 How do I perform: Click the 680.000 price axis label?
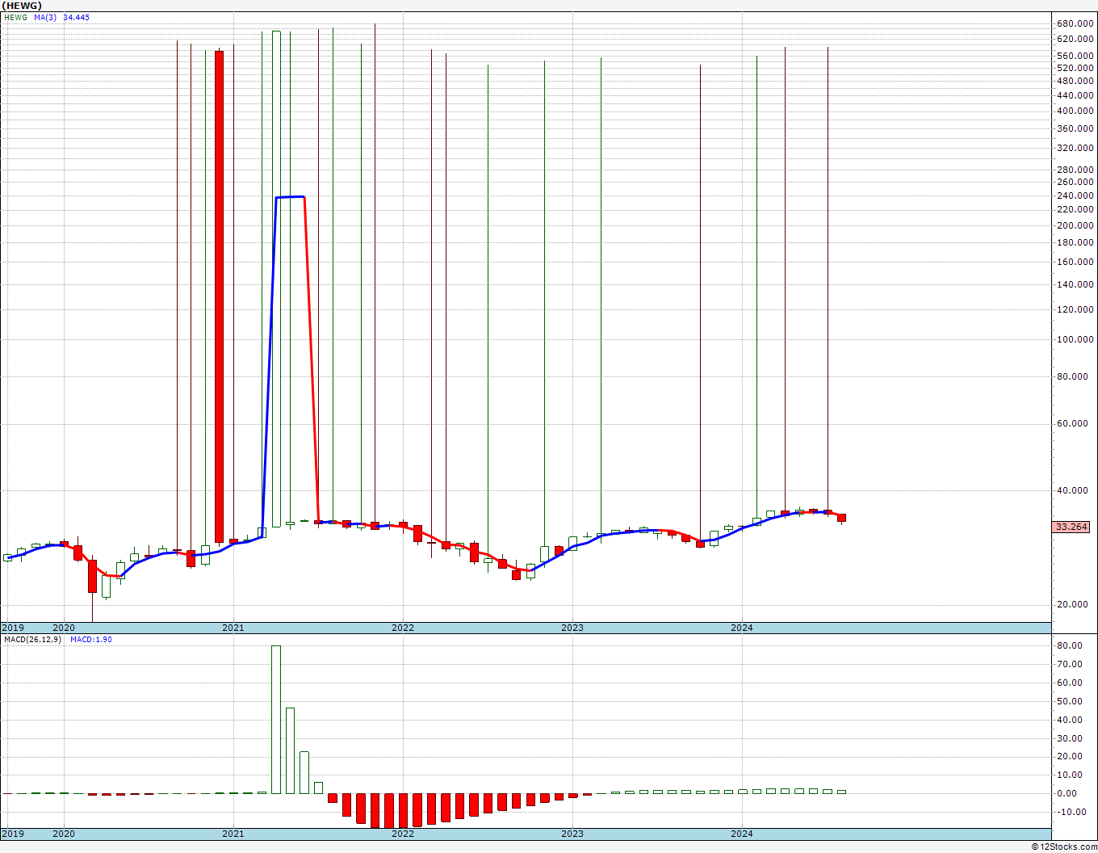[x=1075, y=23]
